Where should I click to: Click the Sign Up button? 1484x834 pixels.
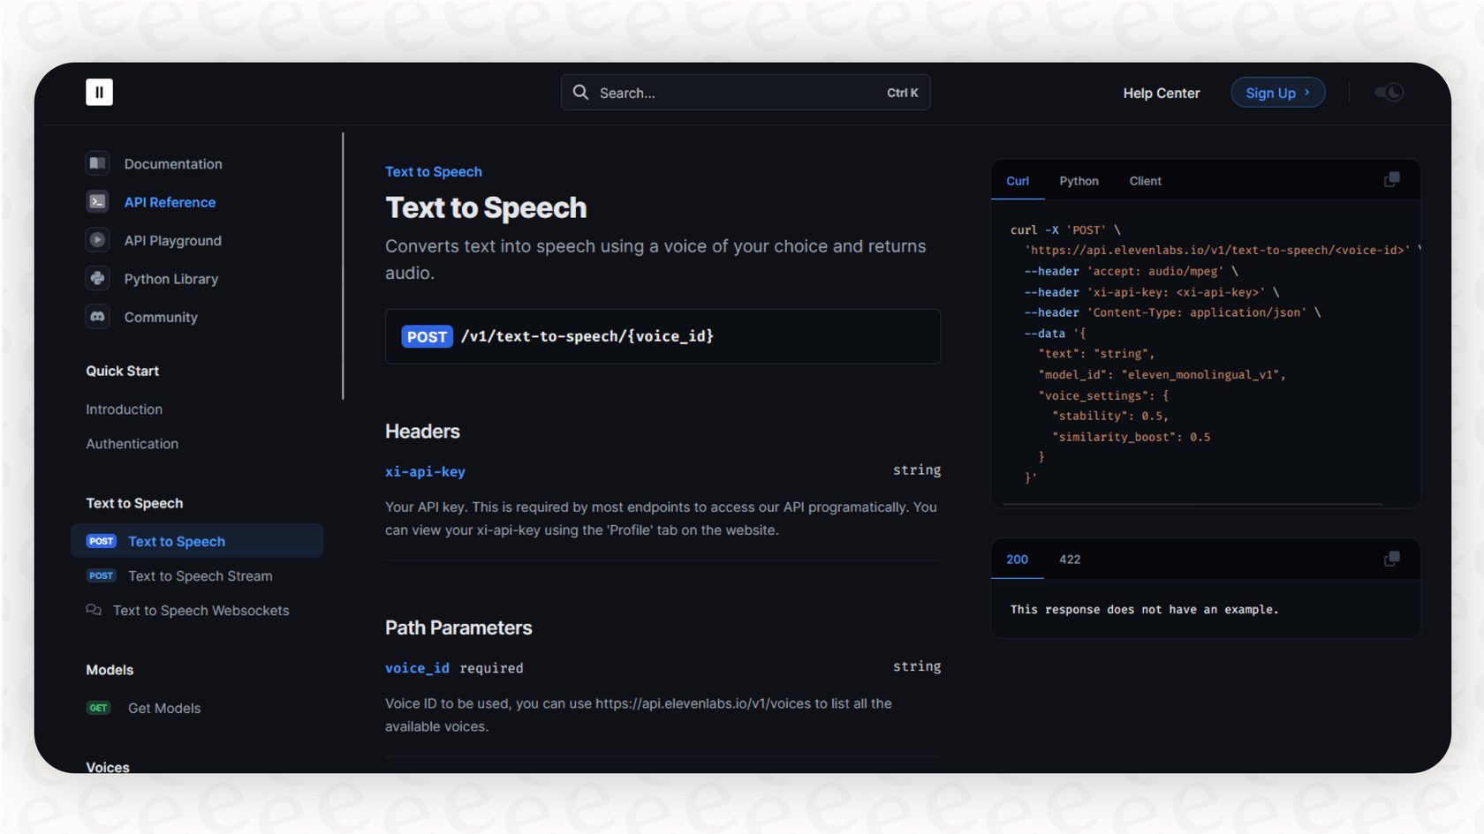tap(1277, 92)
